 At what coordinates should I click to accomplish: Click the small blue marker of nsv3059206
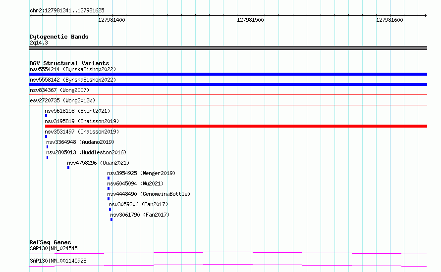110,209
